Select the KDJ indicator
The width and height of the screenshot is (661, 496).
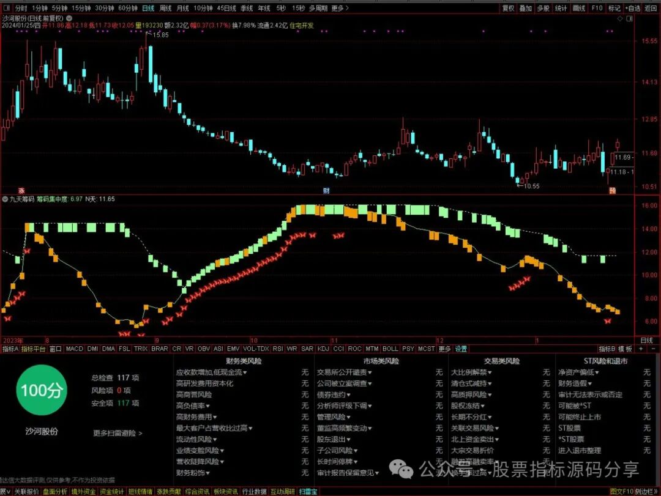point(323,349)
